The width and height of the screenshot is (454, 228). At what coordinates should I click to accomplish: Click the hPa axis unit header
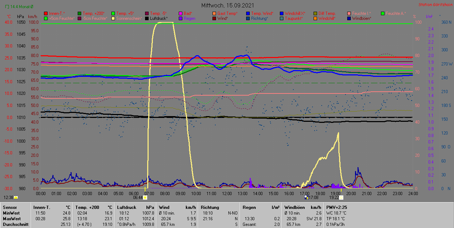20,17
